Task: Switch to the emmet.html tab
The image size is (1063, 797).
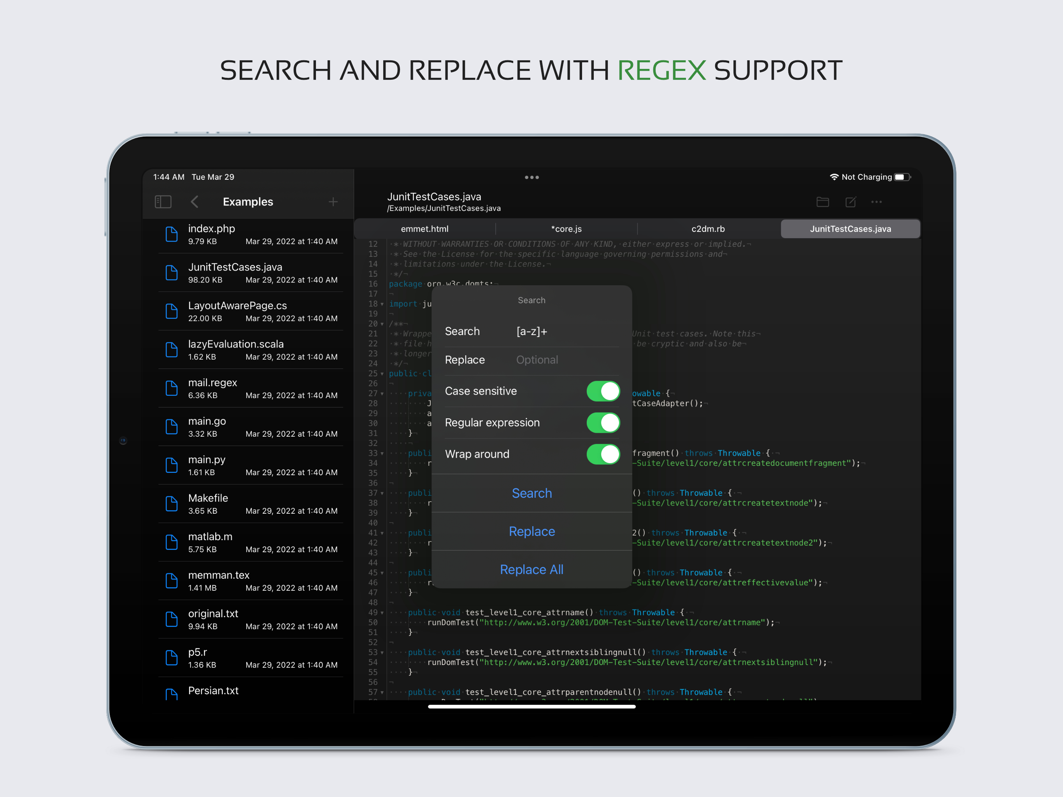Action: pyautogui.click(x=424, y=229)
